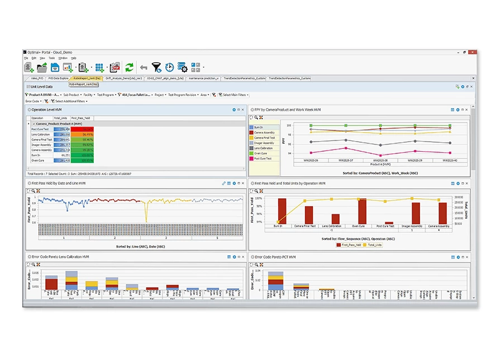Open the Window menu

[x=63, y=58]
